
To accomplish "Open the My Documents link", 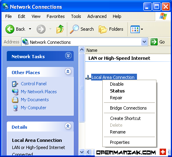I will [x=35, y=100].
